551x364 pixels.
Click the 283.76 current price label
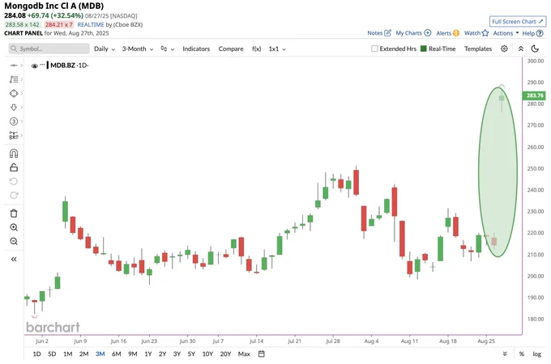(535, 95)
